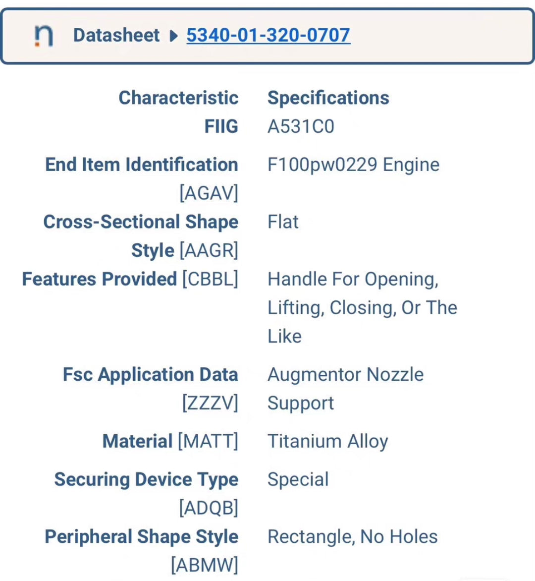Screen dimensions: 535x581
Task: Click the F100pw0229 Engine value
Action: click(353, 165)
